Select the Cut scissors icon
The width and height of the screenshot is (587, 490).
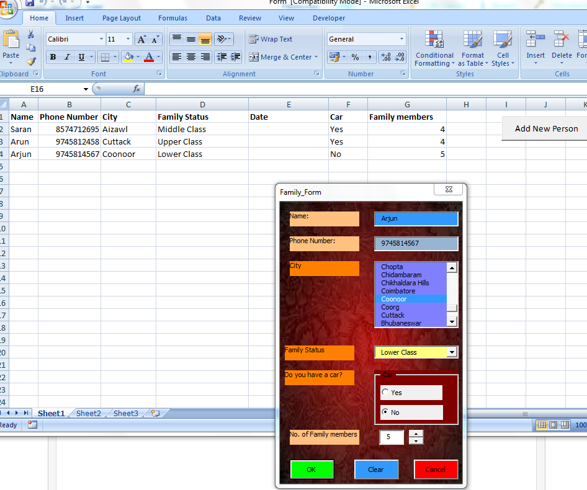point(30,35)
